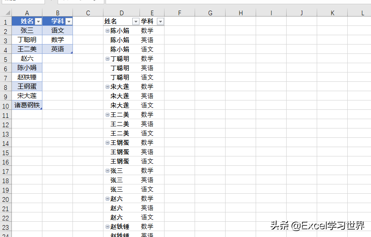The width and height of the screenshot is (371, 237).
Task: Click cell D18 张三 in row 18
Action: point(121,180)
